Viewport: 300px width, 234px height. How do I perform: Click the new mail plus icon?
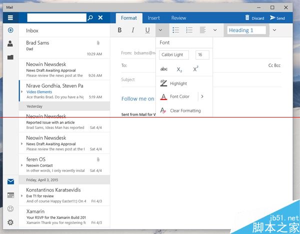[10, 30]
